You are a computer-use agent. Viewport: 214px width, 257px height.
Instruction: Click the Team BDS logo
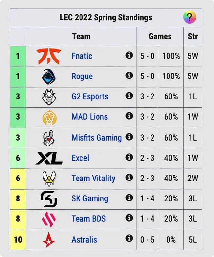[49, 219]
